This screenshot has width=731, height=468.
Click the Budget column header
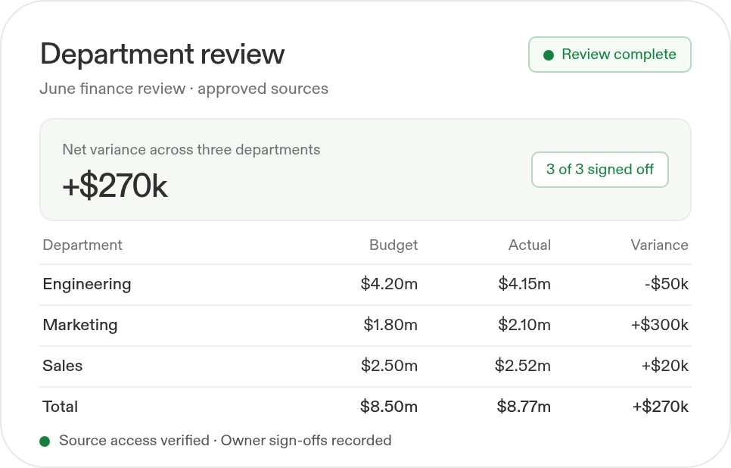(x=393, y=245)
